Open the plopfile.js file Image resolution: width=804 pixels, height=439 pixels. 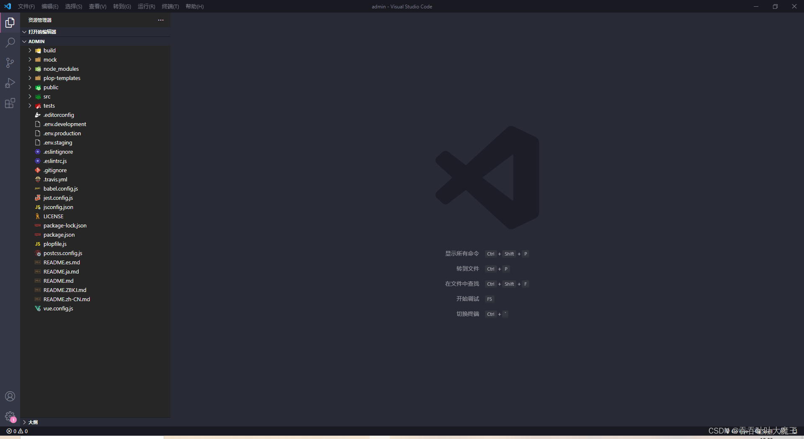[x=95, y=244]
